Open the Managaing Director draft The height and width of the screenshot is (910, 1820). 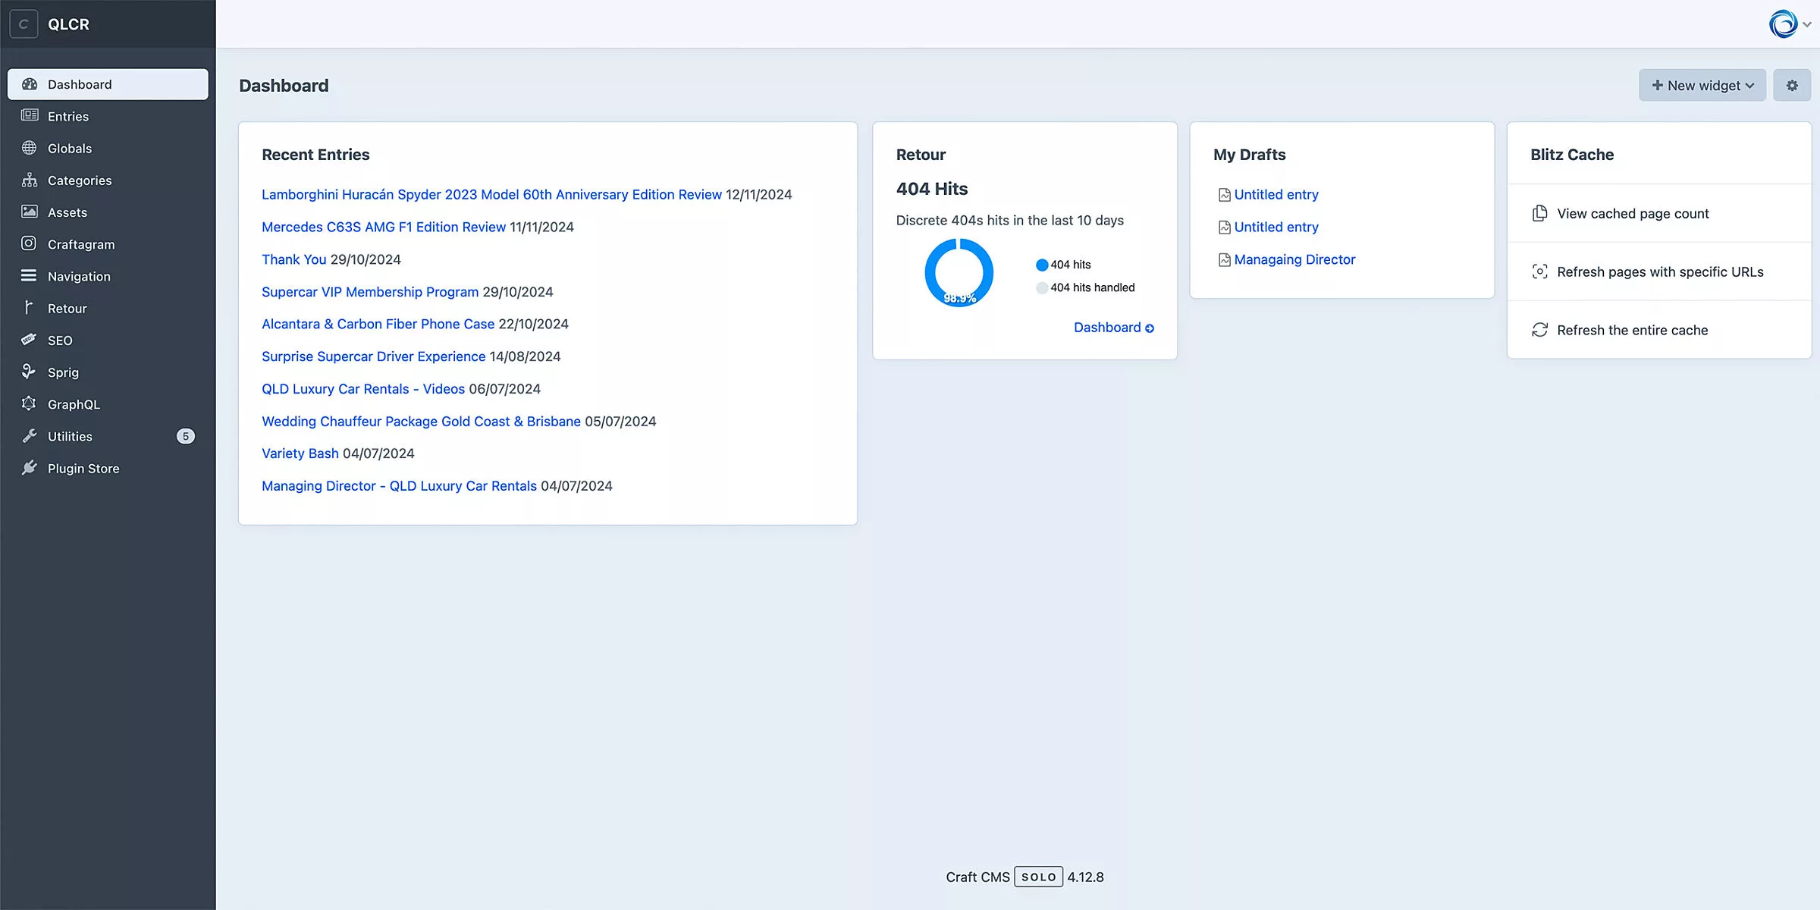[1294, 260]
